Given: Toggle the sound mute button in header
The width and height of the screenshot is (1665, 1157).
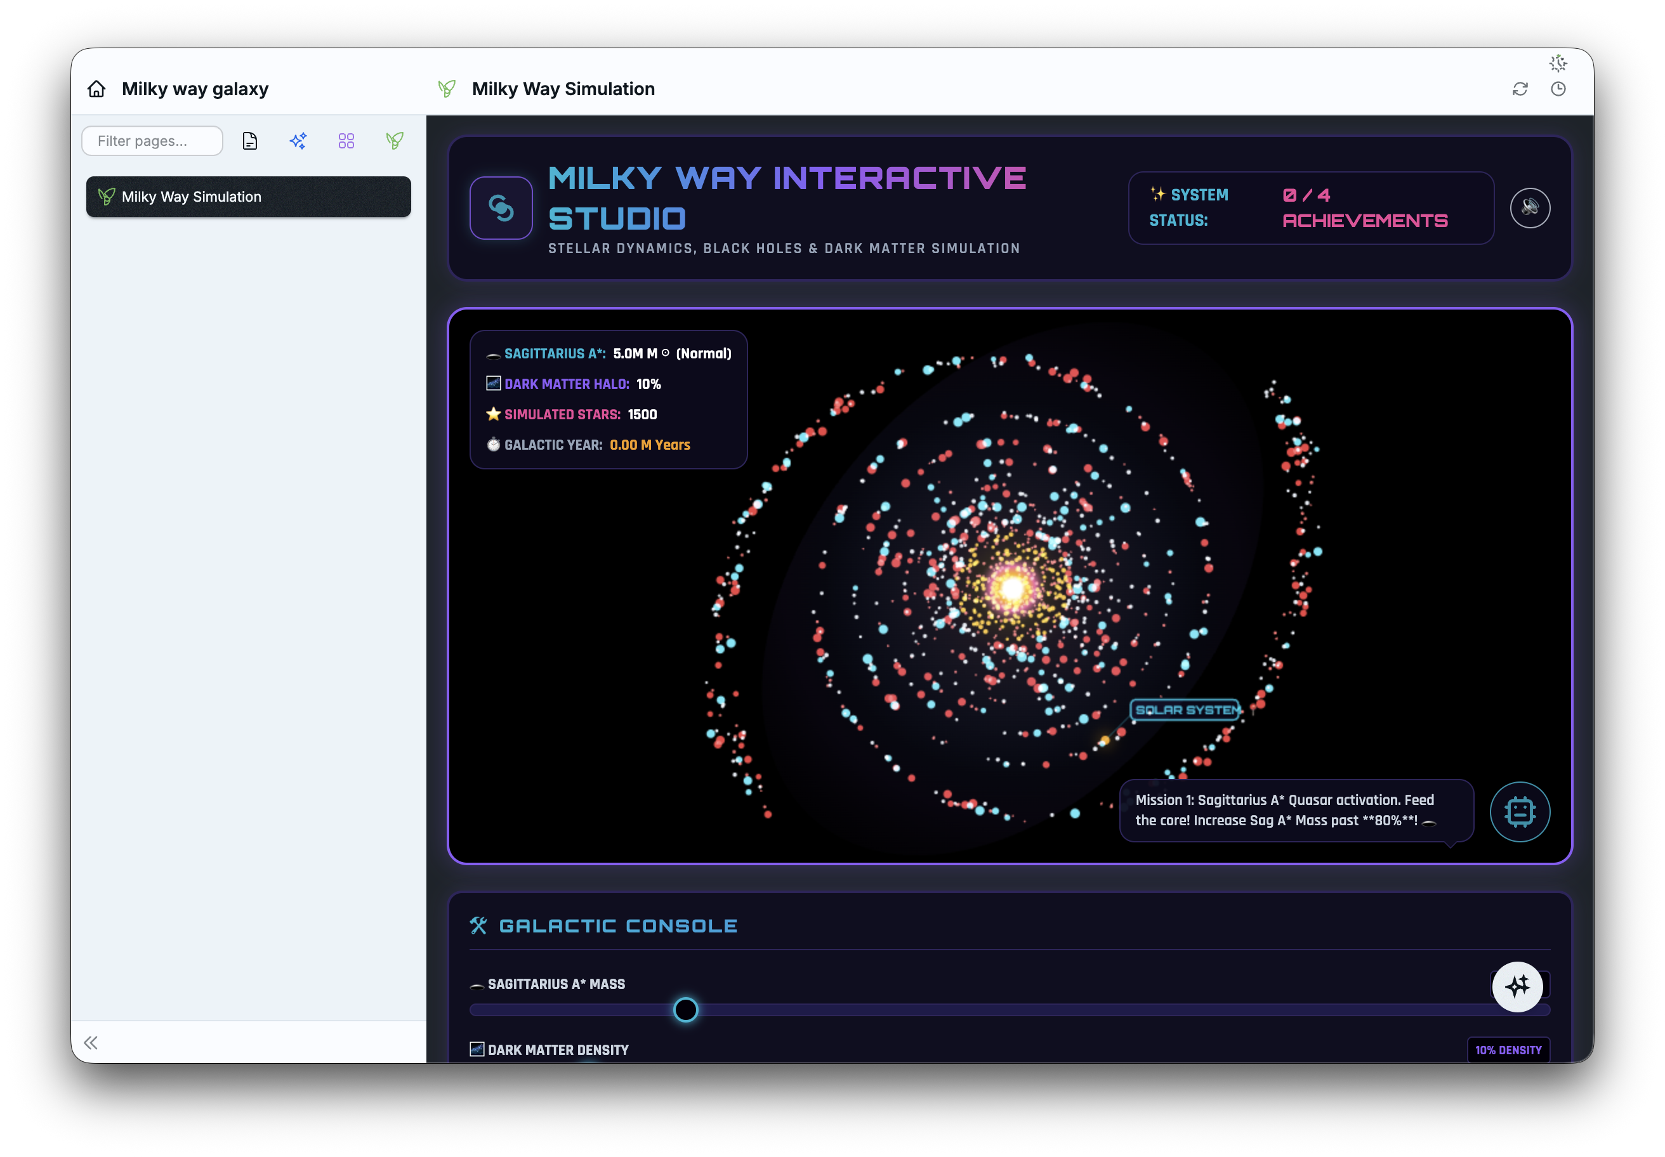Looking at the screenshot, I should pyautogui.click(x=1530, y=208).
